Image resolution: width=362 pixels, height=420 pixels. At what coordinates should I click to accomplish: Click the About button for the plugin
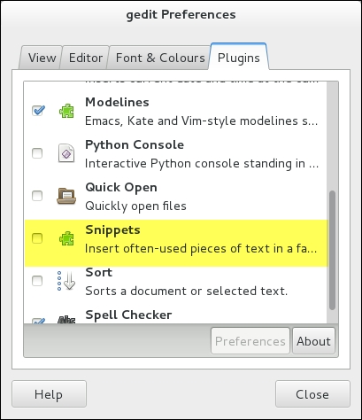pos(313,341)
